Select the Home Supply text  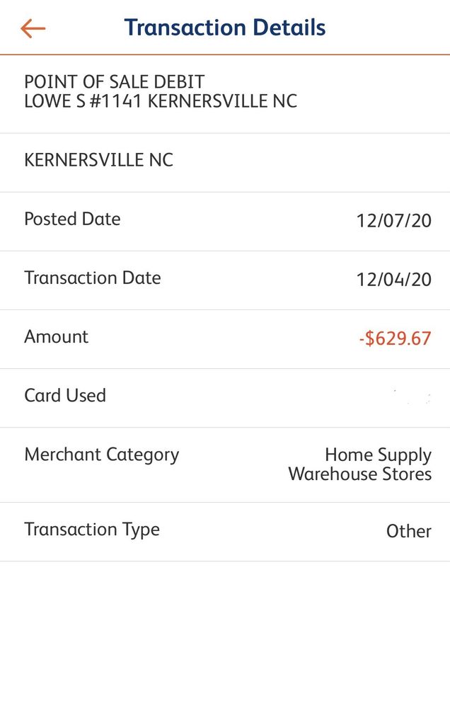378,455
